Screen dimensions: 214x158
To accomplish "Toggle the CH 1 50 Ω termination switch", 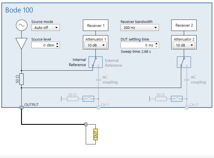I will pos(88,99).
